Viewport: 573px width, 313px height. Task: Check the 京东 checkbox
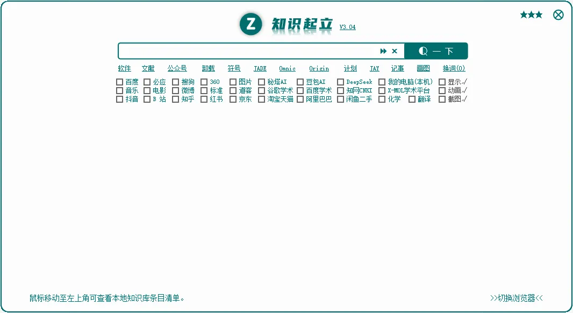[x=233, y=99]
